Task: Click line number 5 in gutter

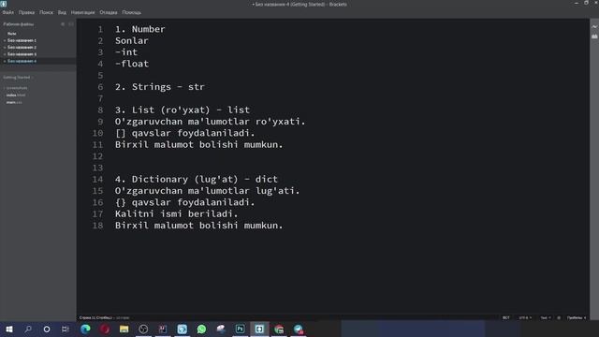Action: point(100,75)
